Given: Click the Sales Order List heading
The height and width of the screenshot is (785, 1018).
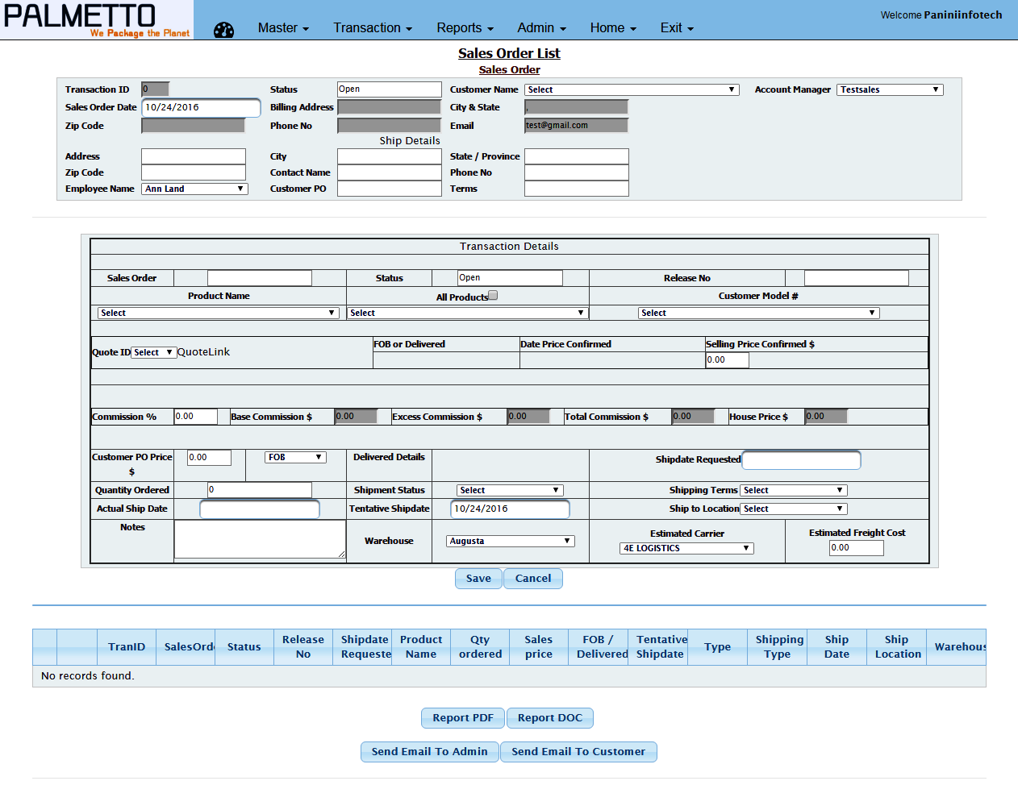Looking at the screenshot, I should click(509, 53).
